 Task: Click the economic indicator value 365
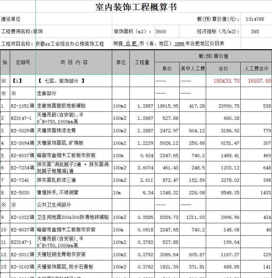coord(255,32)
